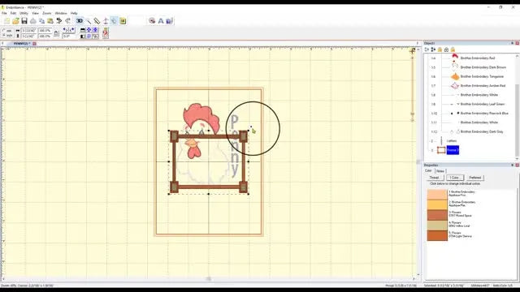Image resolution: width=520 pixels, height=292 pixels.
Task: Click the top-middle blue center icon
Action: [x=89, y=30]
